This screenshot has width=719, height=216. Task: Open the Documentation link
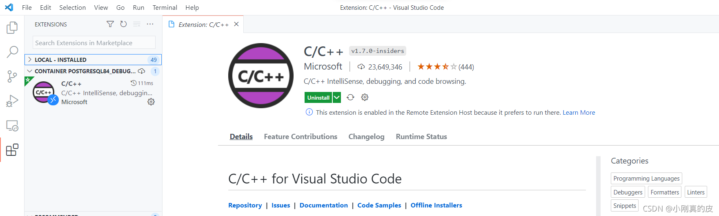[x=324, y=205]
